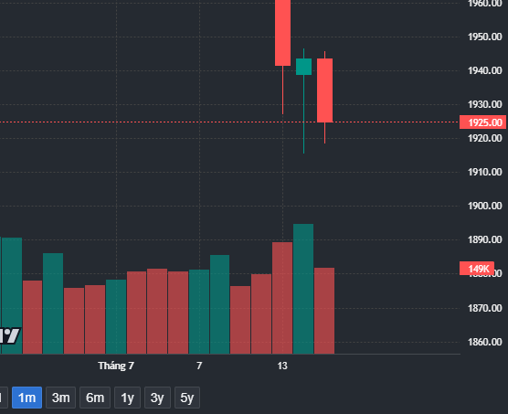This screenshot has height=414, width=508.
Task: Click the Tháng 7 date label
Action: (116, 366)
